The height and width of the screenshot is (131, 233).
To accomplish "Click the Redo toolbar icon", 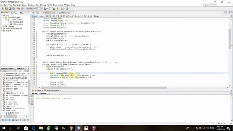I will click(22, 9).
